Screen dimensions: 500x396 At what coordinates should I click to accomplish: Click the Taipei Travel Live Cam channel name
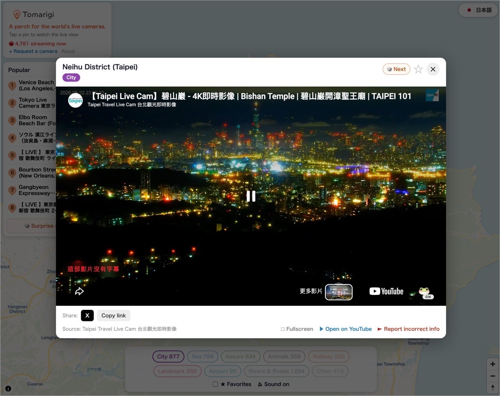point(132,105)
